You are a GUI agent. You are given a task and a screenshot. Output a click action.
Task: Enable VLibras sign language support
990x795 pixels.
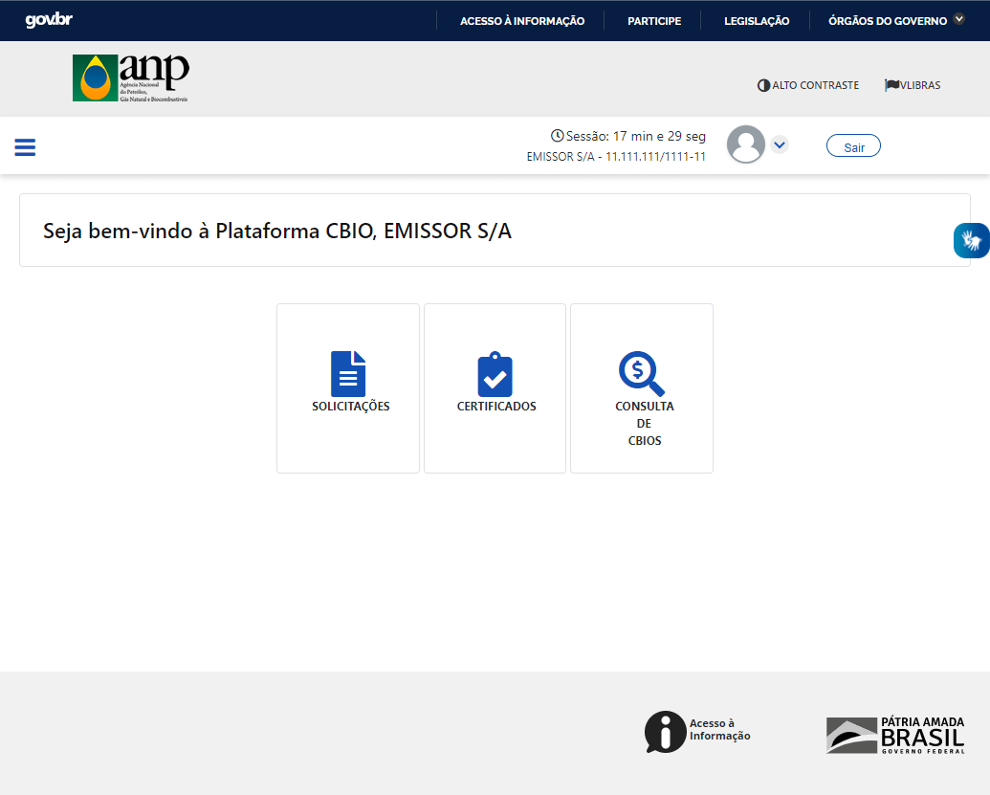912,85
